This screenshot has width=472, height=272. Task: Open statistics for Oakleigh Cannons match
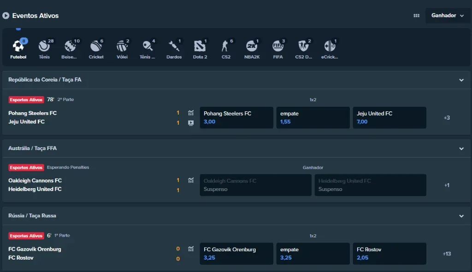tap(191, 180)
